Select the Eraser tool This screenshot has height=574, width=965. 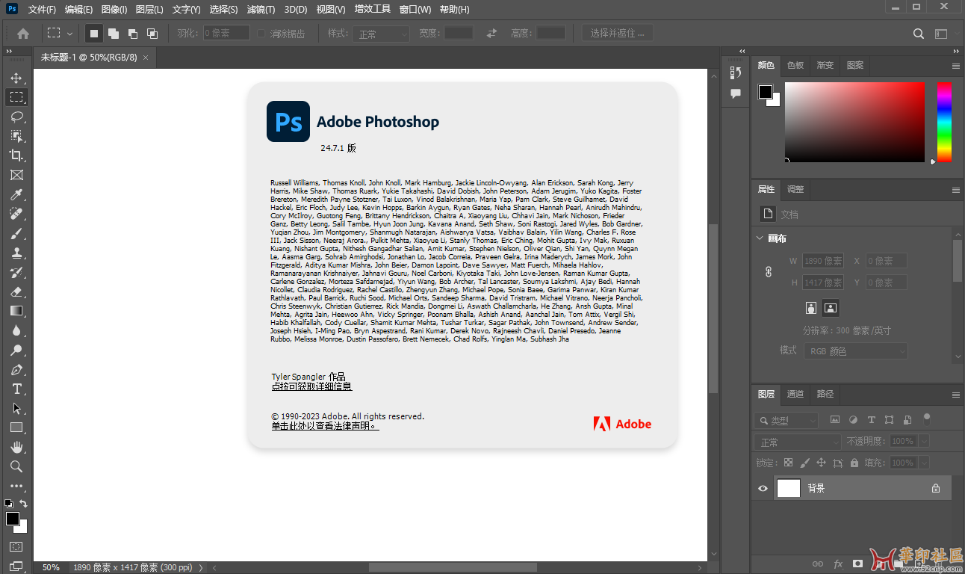click(x=16, y=291)
